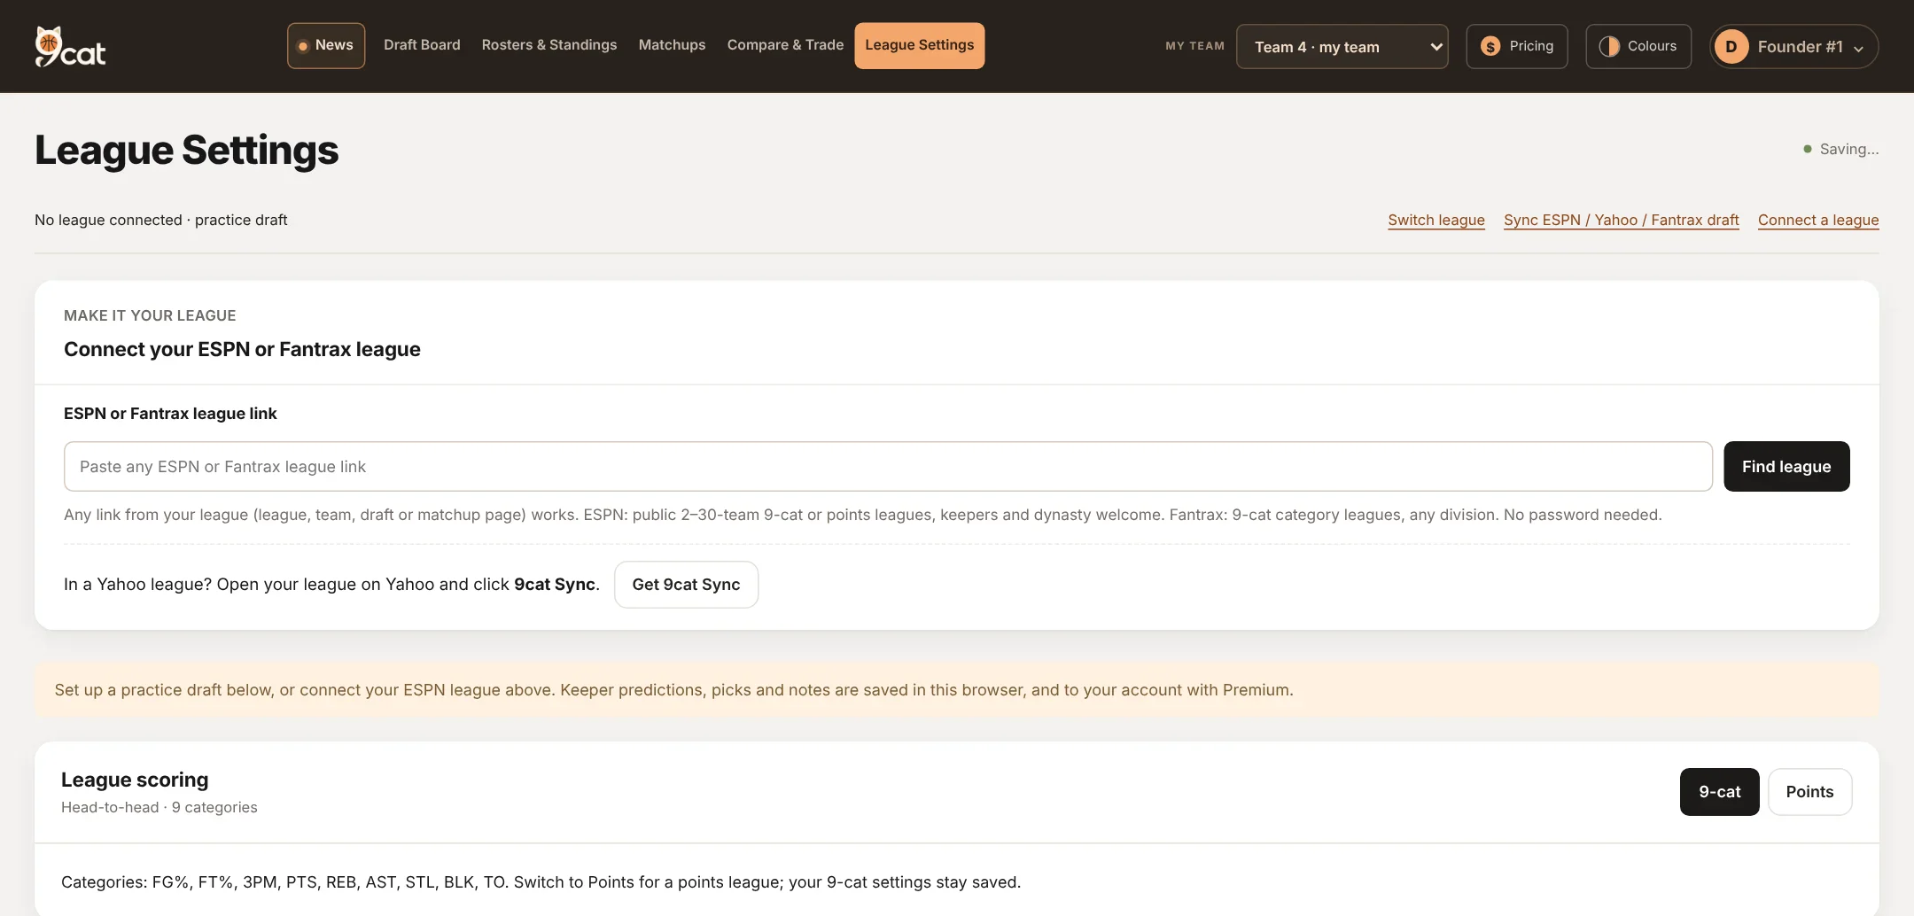This screenshot has width=1914, height=916.
Task: Click the half-circle Colours icon
Action: point(1609,46)
